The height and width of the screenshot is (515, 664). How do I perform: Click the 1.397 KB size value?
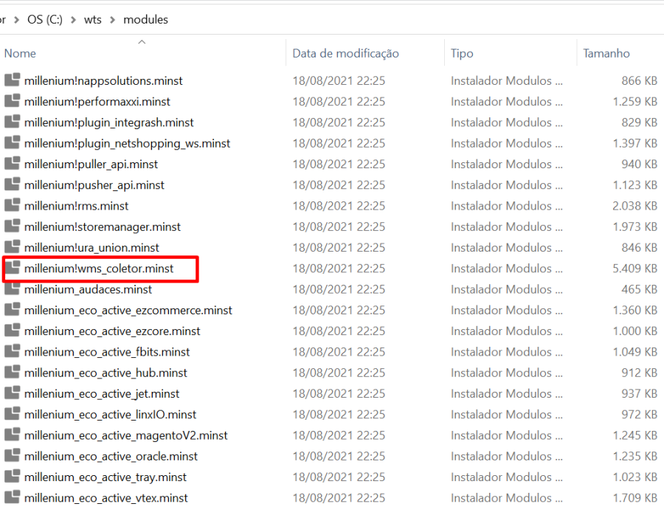[x=634, y=143]
